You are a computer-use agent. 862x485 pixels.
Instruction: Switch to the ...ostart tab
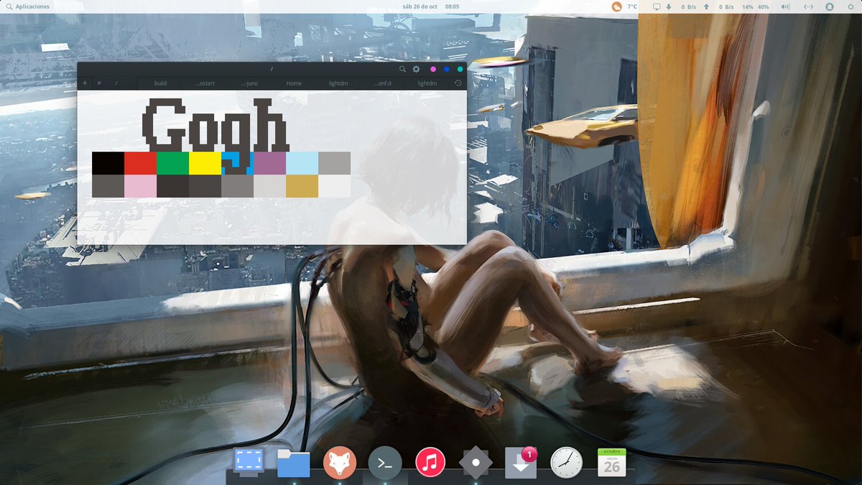[x=205, y=83]
